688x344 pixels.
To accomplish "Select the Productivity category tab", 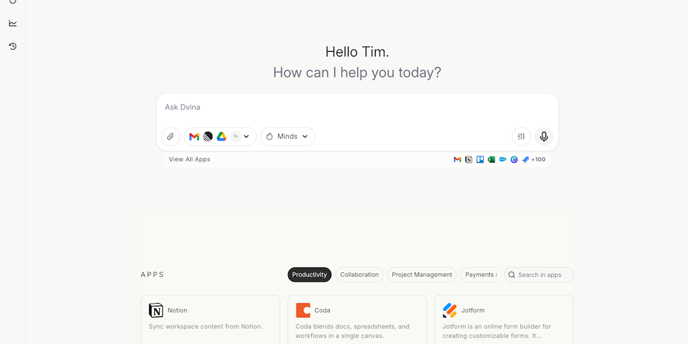I will (x=309, y=275).
